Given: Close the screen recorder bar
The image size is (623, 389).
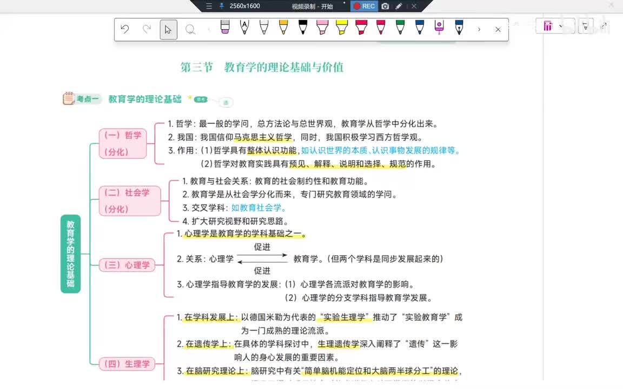Looking at the screenshot, I should pos(414,6).
